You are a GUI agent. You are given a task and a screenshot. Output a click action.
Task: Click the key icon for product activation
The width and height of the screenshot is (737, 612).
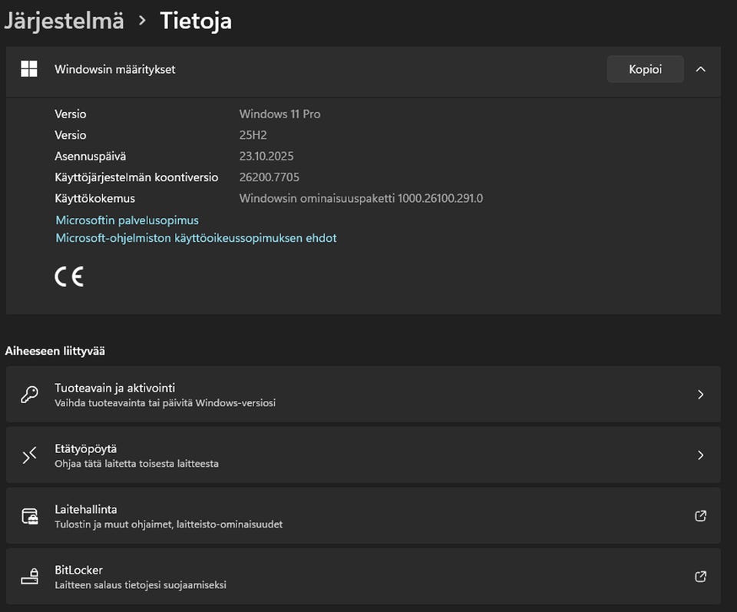tap(29, 395)
